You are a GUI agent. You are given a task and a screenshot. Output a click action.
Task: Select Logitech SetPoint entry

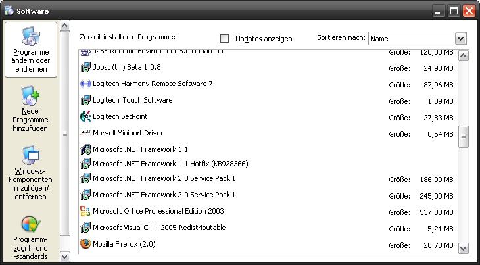pos(120,116)
